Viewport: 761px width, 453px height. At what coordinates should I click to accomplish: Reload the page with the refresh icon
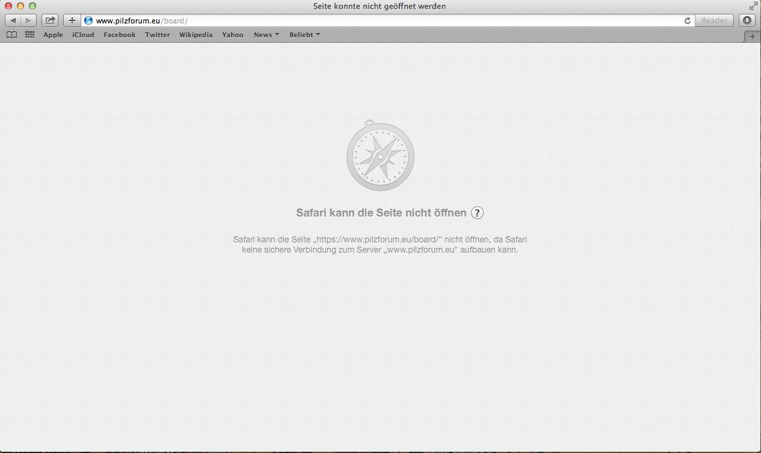coord(687,20)
